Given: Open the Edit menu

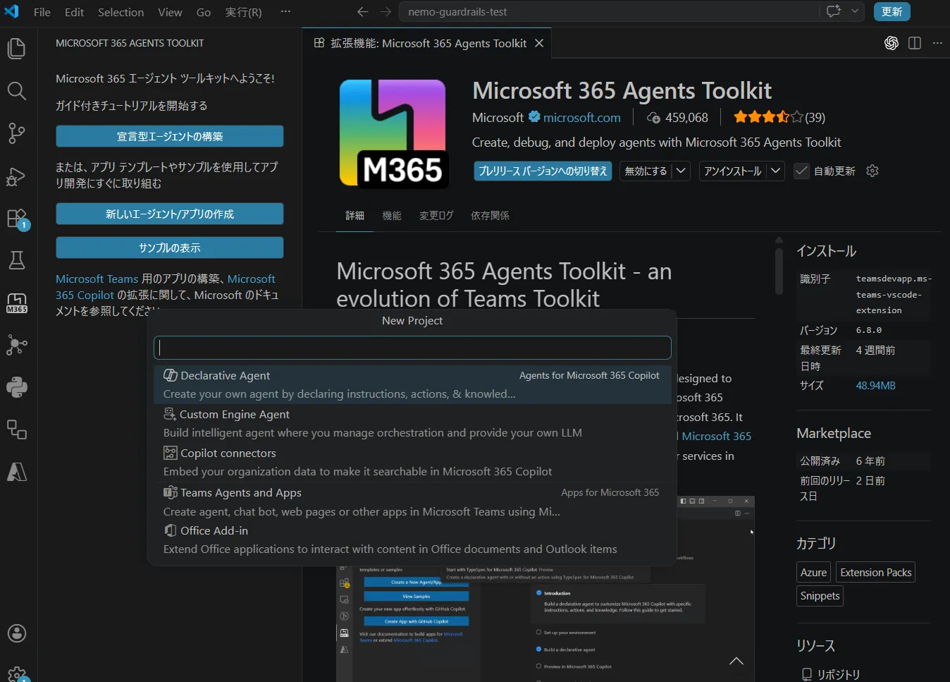Looking at the screenshot, I should point(74,12).
